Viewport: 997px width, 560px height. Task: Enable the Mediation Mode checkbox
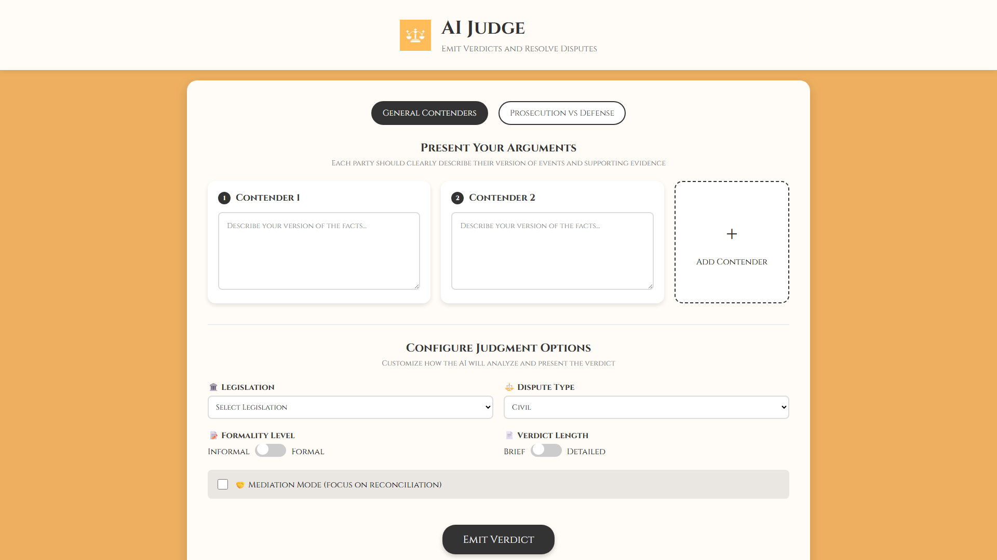pos(223,484)
